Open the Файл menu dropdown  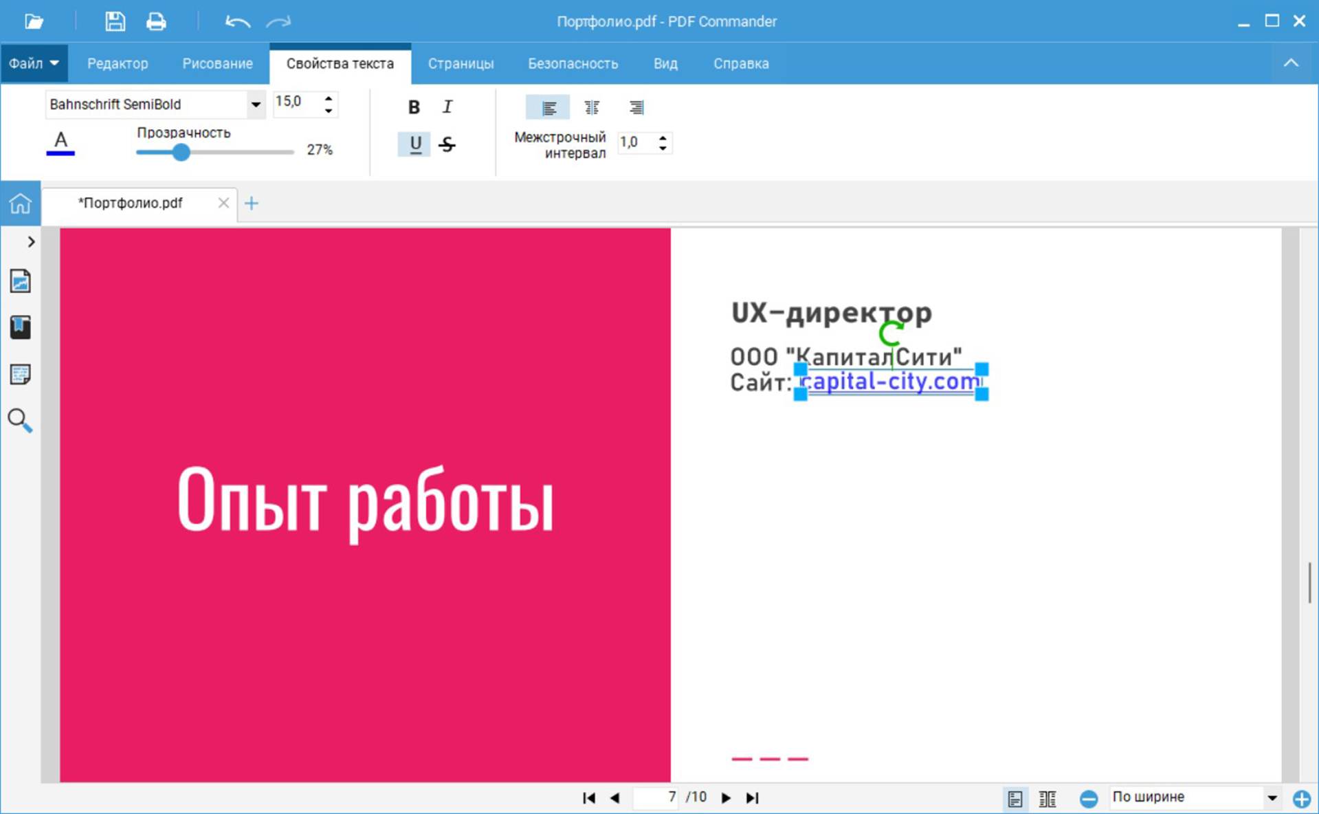coord(34,64)
